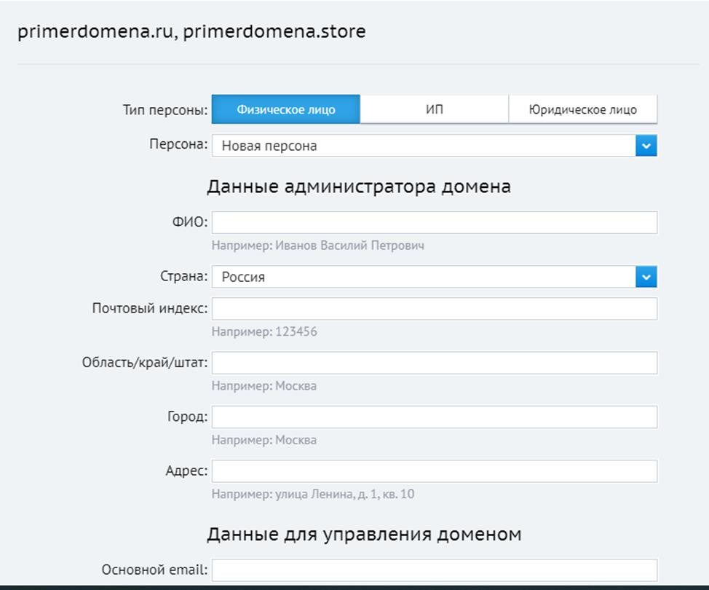Click the 'Данные администратора домена' heading
The image size is (709, 590).
pos(358,186)
